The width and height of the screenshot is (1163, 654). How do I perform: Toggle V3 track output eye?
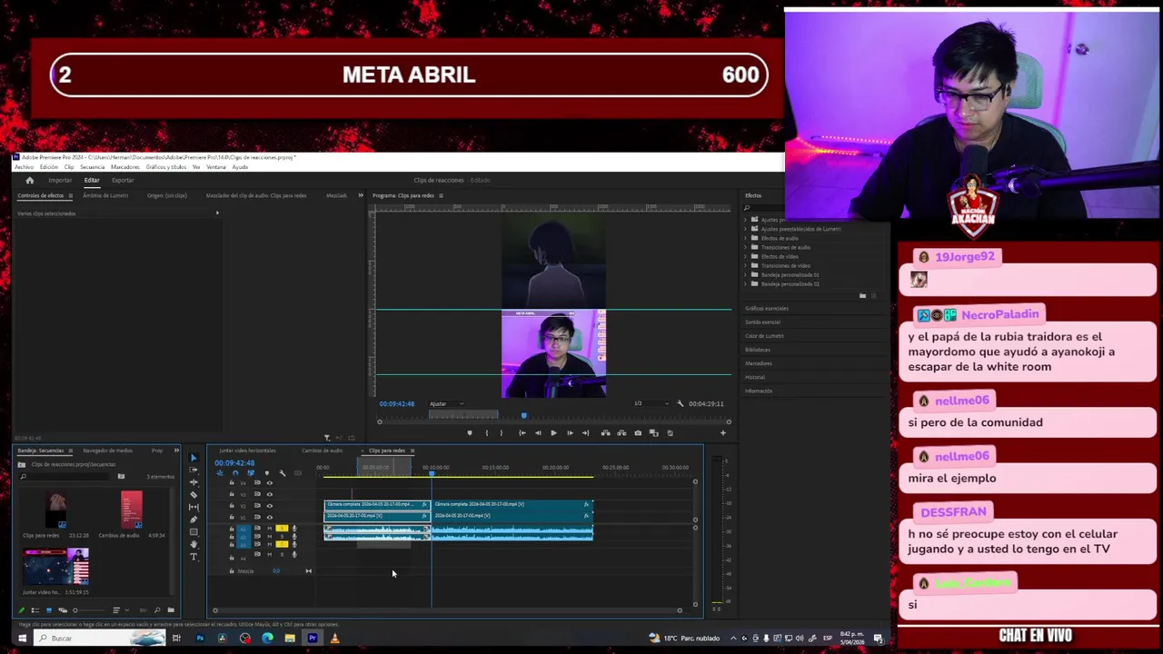coord(269,494)
